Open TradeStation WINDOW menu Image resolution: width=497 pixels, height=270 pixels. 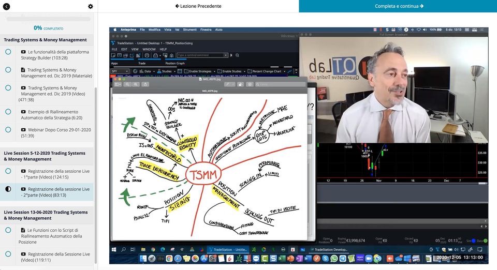click(149, 49)
